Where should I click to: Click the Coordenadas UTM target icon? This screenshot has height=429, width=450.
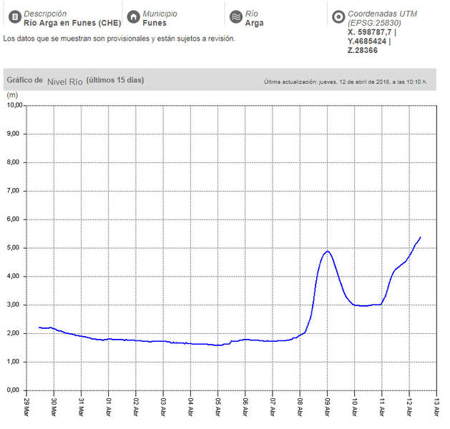click(338, 16)
